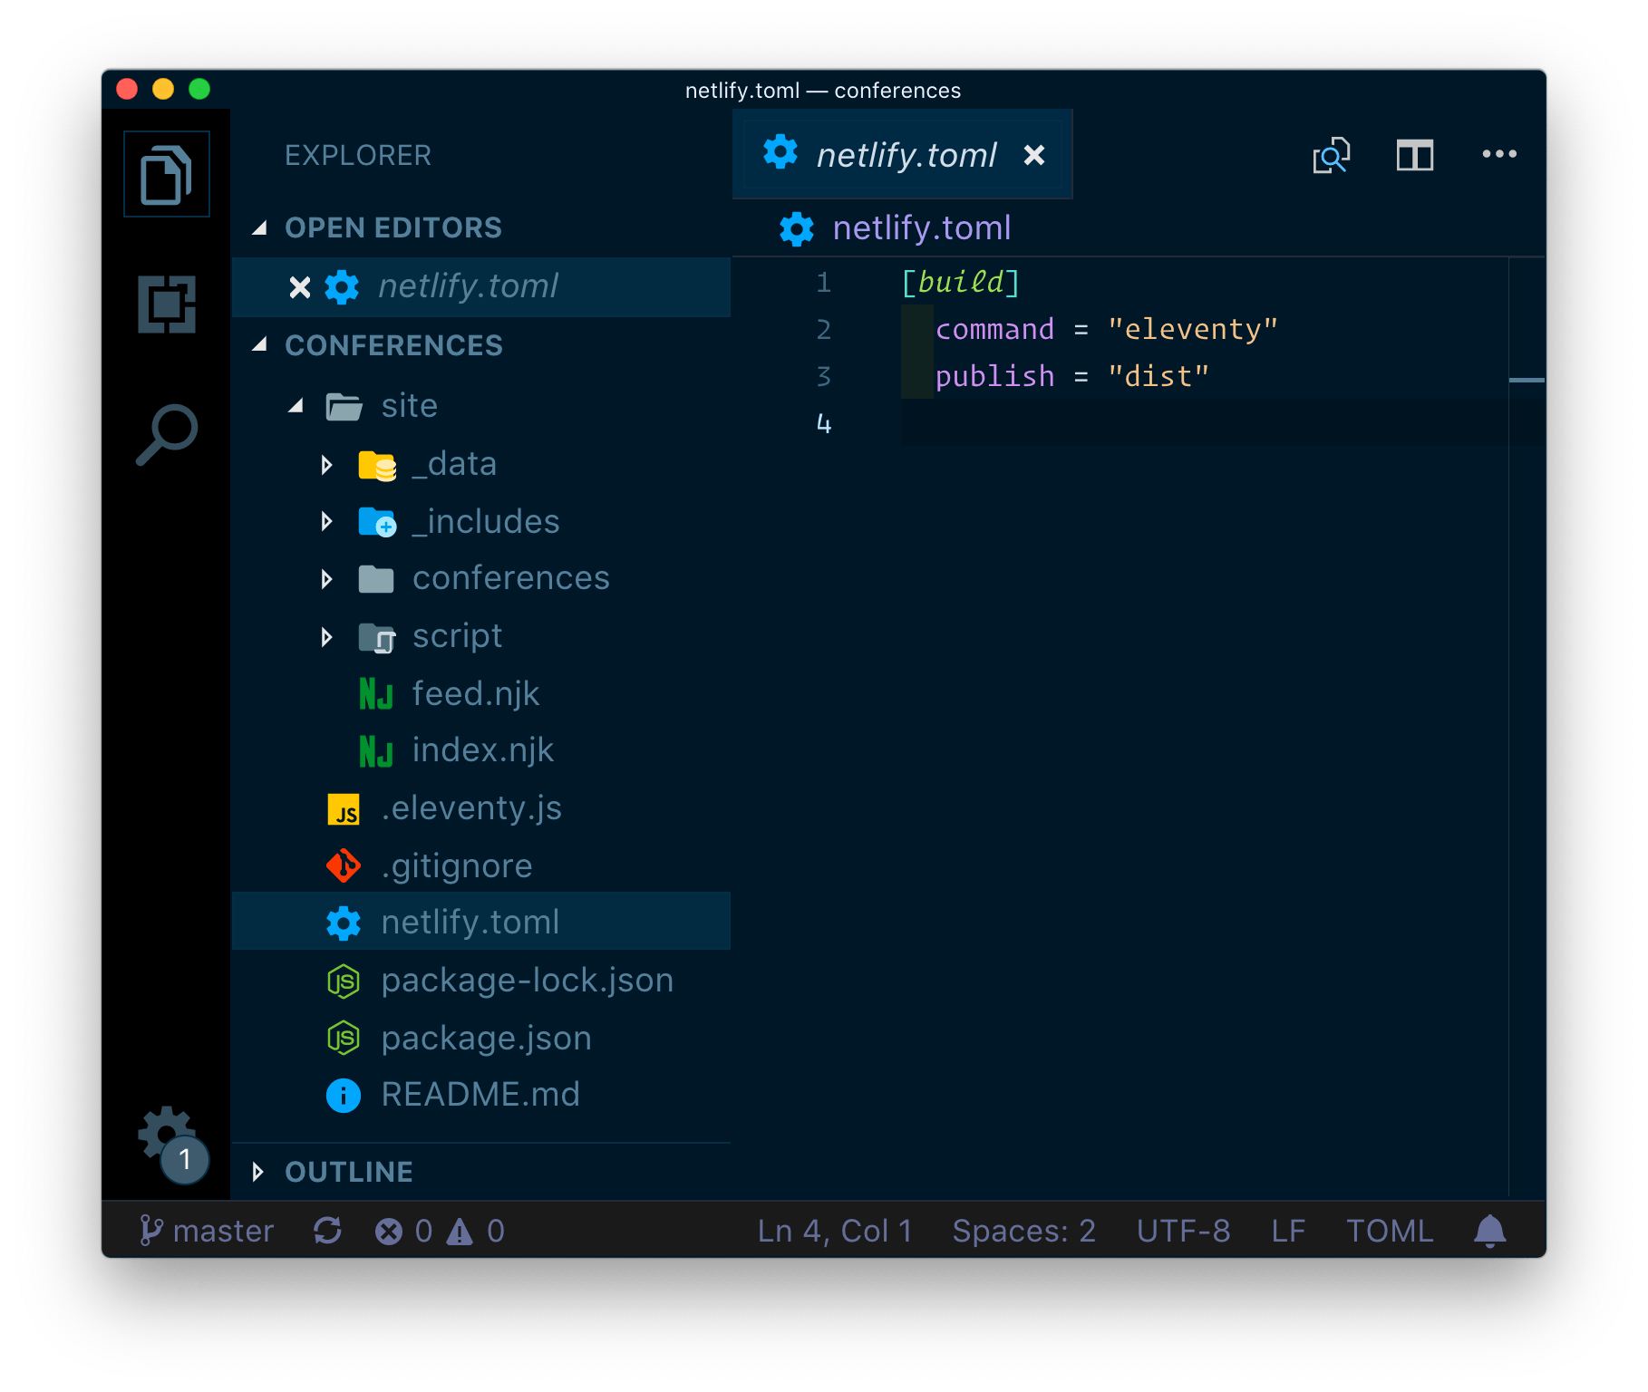Click the "dist" string in editor
This screenshot has height=1392, width=1648.
(1158, 376)
